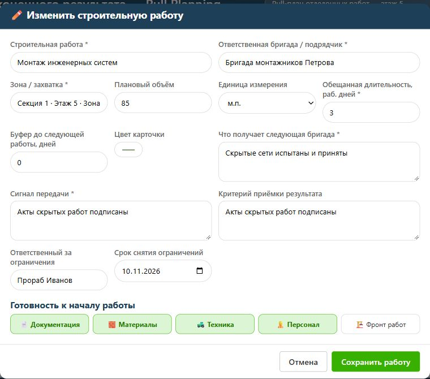Click the worker icon on Персонал chip

pos(281,325)
